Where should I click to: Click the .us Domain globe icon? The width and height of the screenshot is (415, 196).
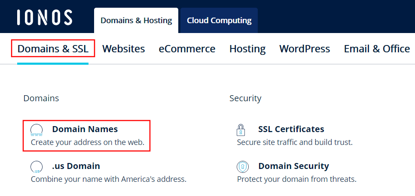[x=37, y=166]
